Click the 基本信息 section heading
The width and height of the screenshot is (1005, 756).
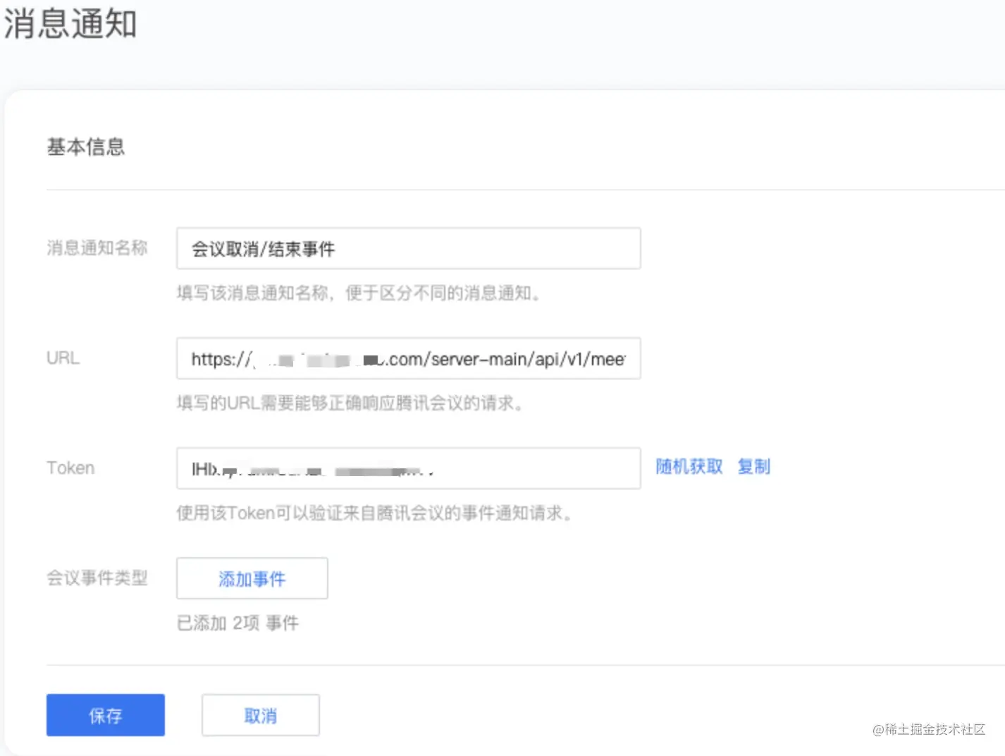click(x=86, y=147)
